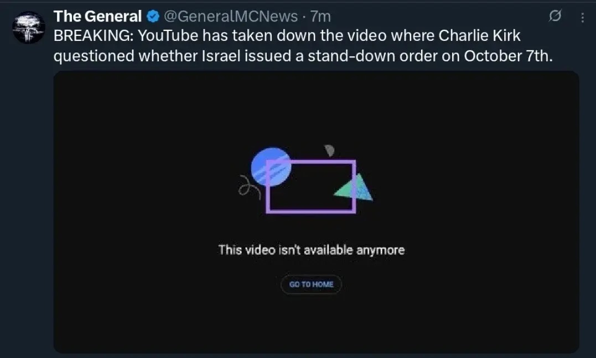Open the display name "The General"
The image size is (596, 358).
pyautogui.click(x=98, y=17)
